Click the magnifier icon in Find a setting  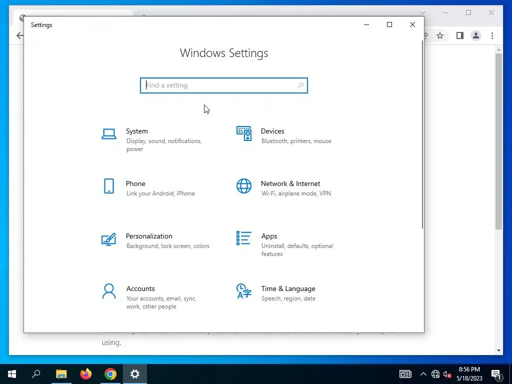[300, 85]
